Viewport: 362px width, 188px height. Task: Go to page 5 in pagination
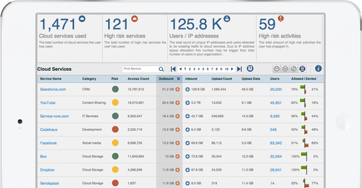[x=203, y=69]
